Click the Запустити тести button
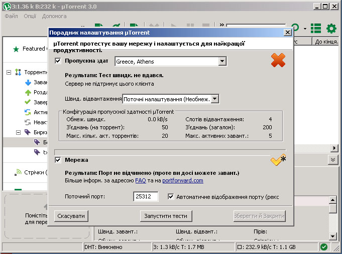Screen dimensions: 342x254 pos(166,216)
